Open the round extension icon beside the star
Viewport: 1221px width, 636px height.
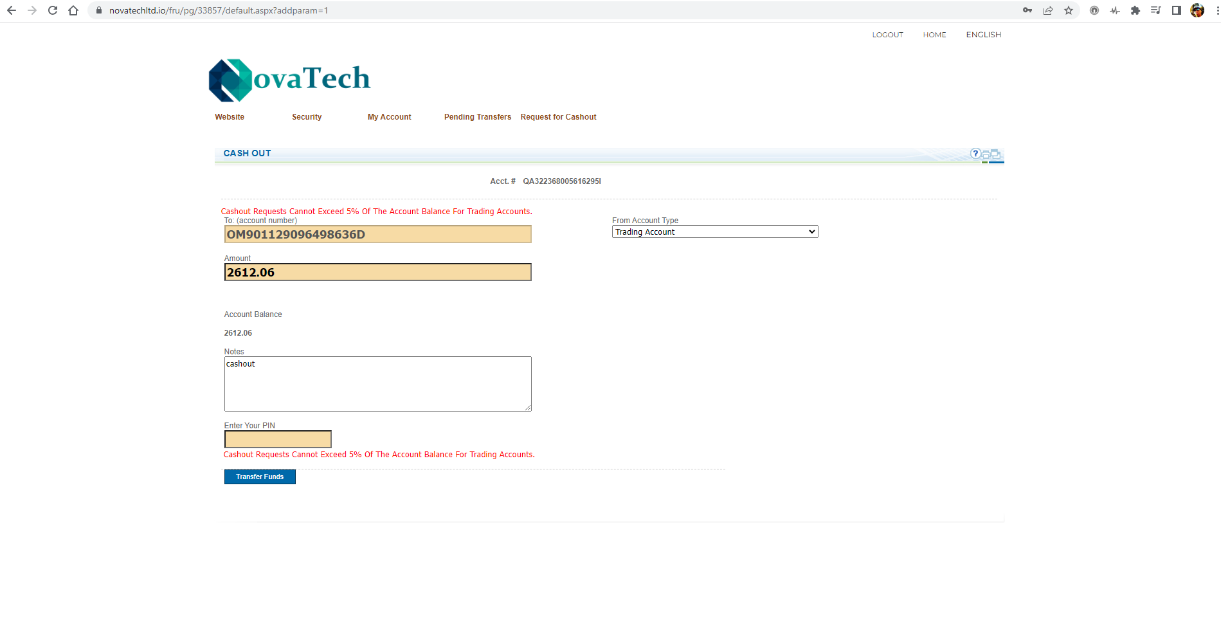(x=1094, y=10)
